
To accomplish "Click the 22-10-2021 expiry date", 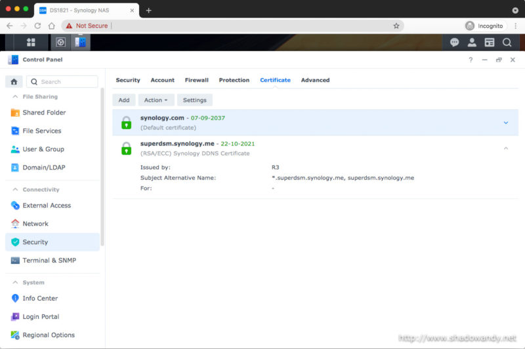I will point(238,144).
